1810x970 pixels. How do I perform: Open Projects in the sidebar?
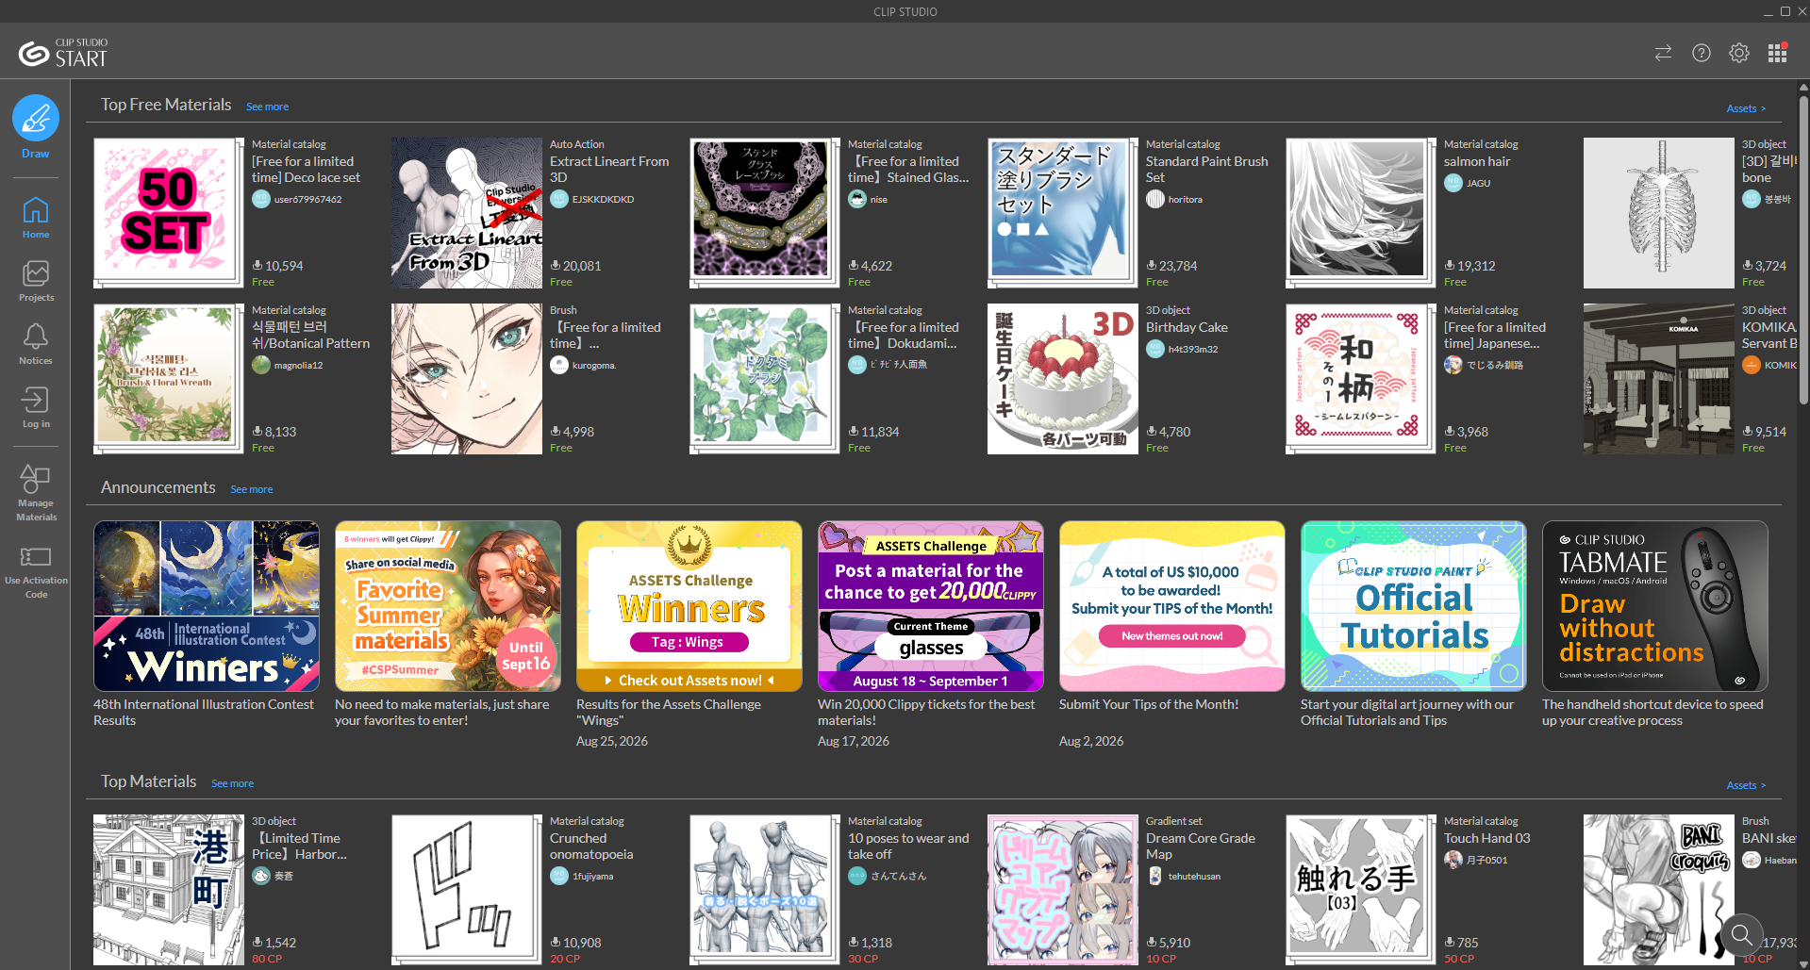click(x=36, y=281)
